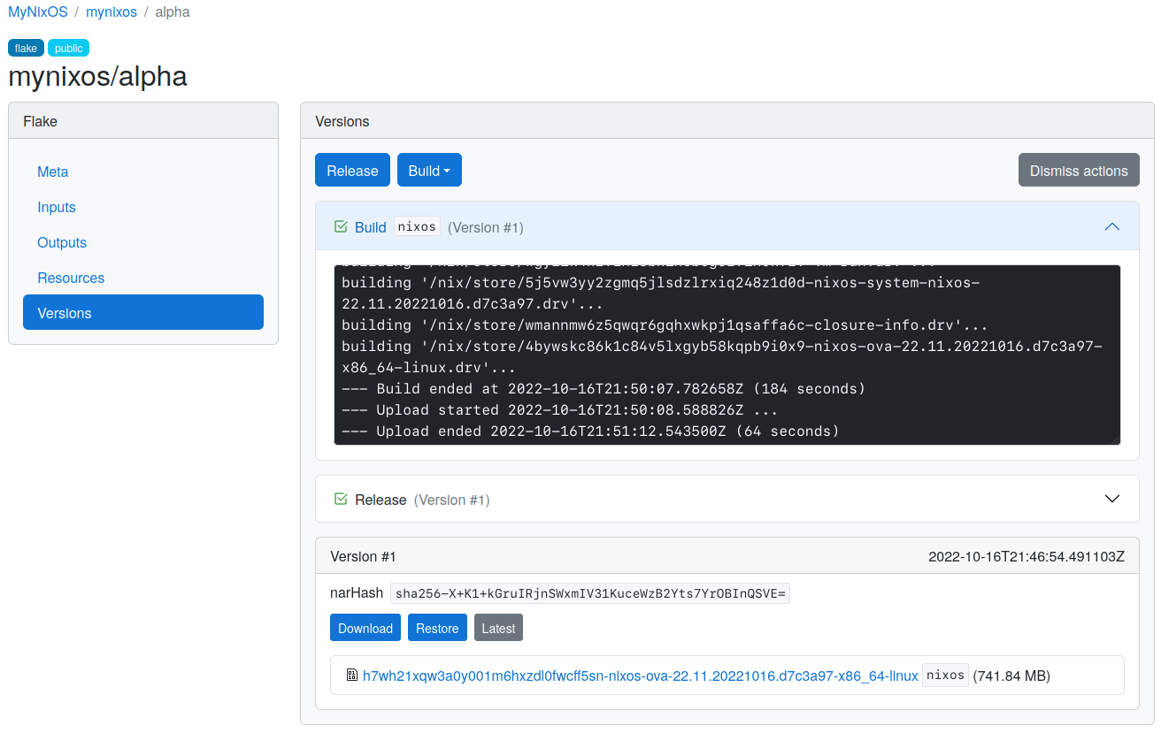Click the nixos tag next to the download filename
Screen dimensions: 1161x733
(x=945, y=674)
